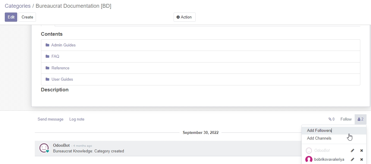Image resolution: width=371 pixels, height=164 pixels.
Task: Open the attachments paperclip counter
Action: tap(331, 119)
